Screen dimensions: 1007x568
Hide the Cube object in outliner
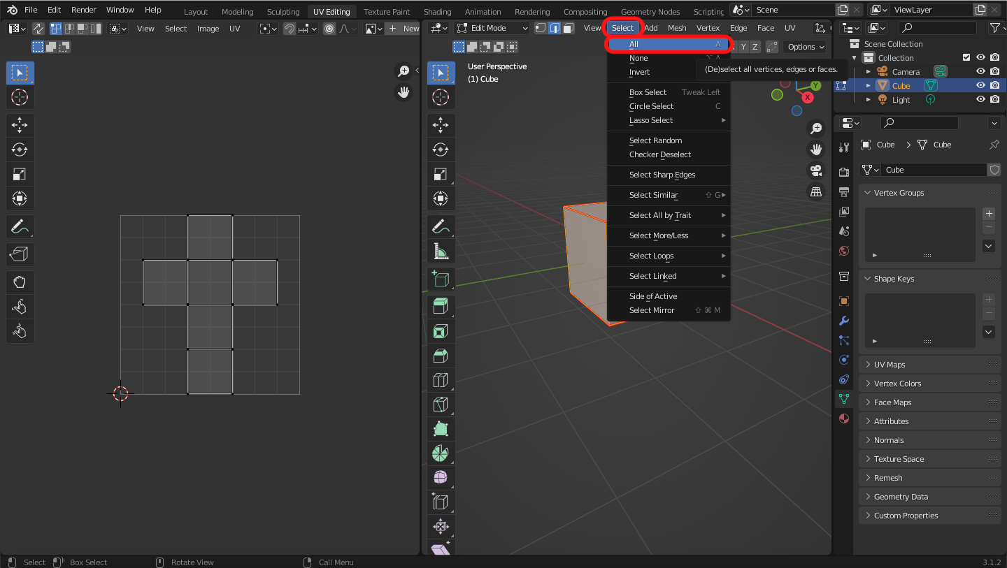980,86
